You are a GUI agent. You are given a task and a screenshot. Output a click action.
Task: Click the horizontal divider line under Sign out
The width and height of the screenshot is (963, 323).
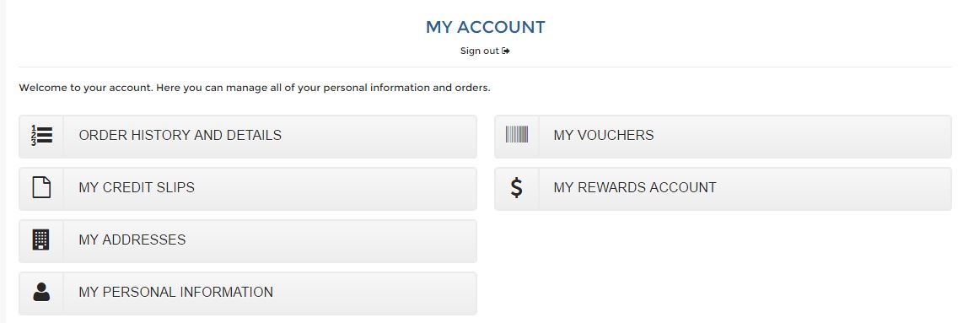(x=485, y=67)
